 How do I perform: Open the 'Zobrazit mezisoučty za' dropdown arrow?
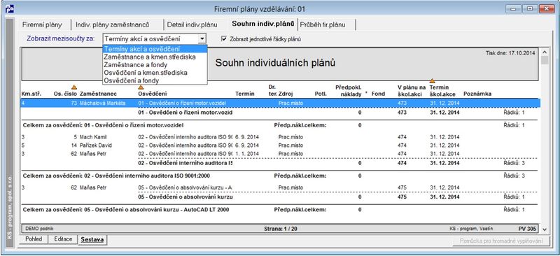point(202,38)
